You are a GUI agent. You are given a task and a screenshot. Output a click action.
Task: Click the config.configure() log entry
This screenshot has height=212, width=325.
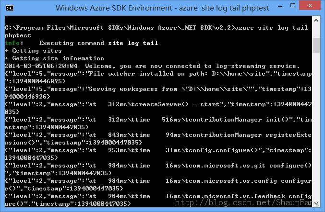coord(158,154)
